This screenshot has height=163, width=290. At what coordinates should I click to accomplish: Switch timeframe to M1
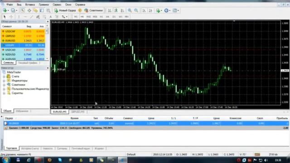[76, 17]
